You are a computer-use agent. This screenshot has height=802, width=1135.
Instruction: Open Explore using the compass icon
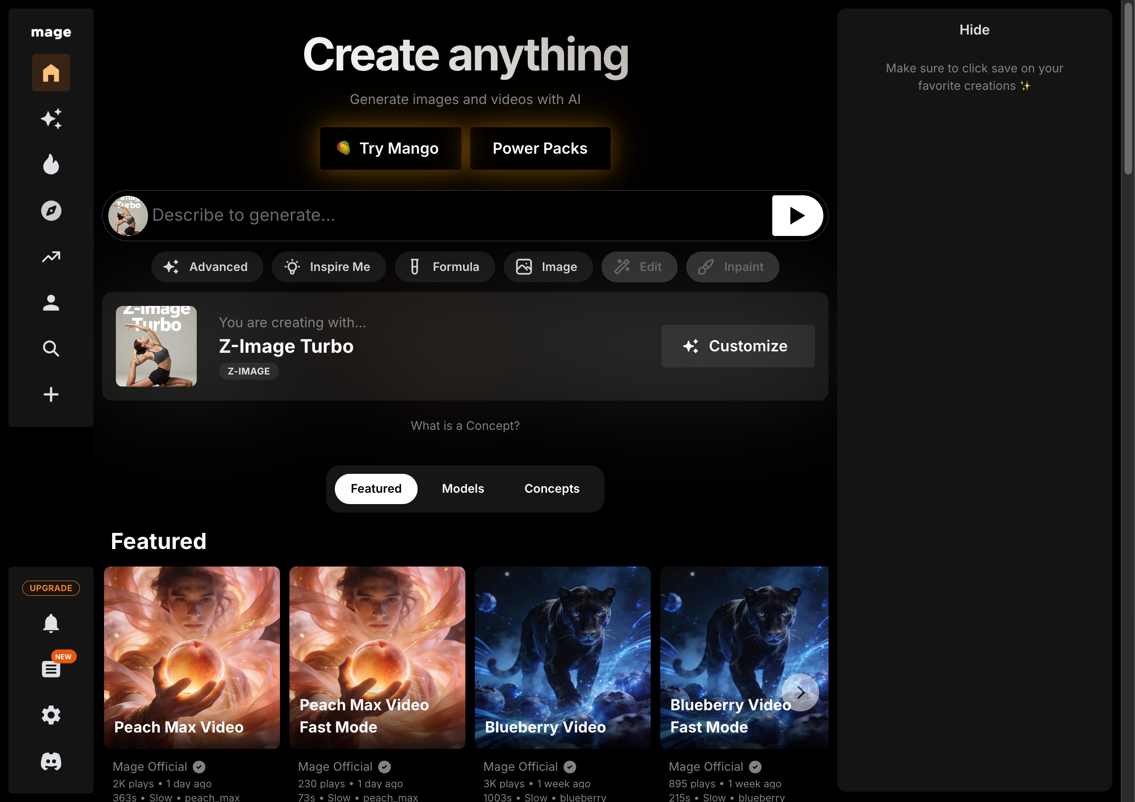51,210
